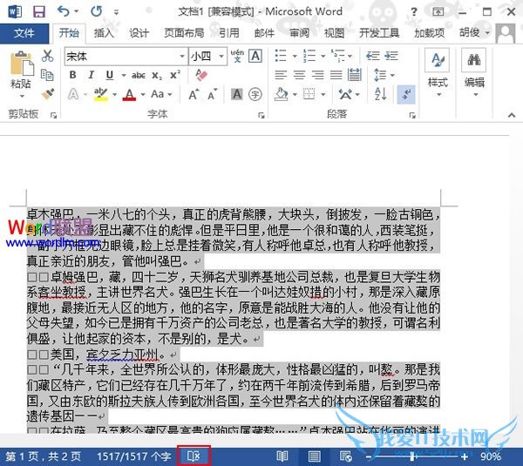
Task: Open the 文件 file tab
Action: pyautogui.click(x=24, y=33)
